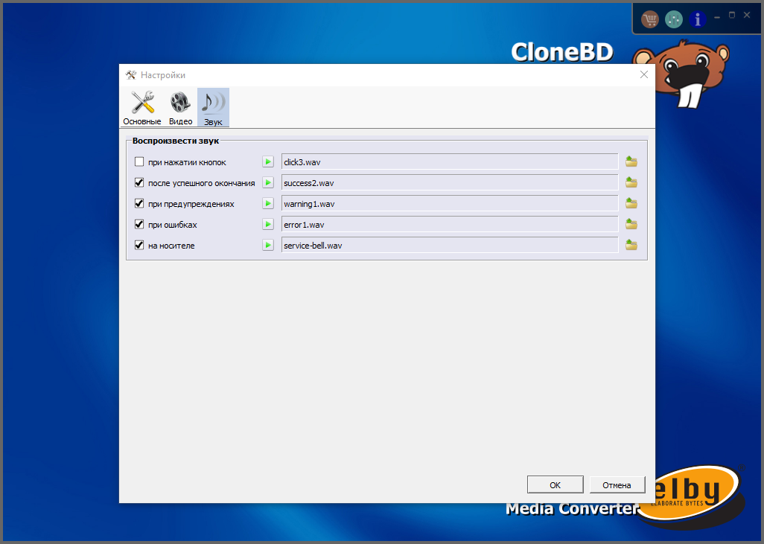The width and height of the screenshot is (764, 544).
Task: Play the click3.wav sound preview
Action: (x=268, y=161)
